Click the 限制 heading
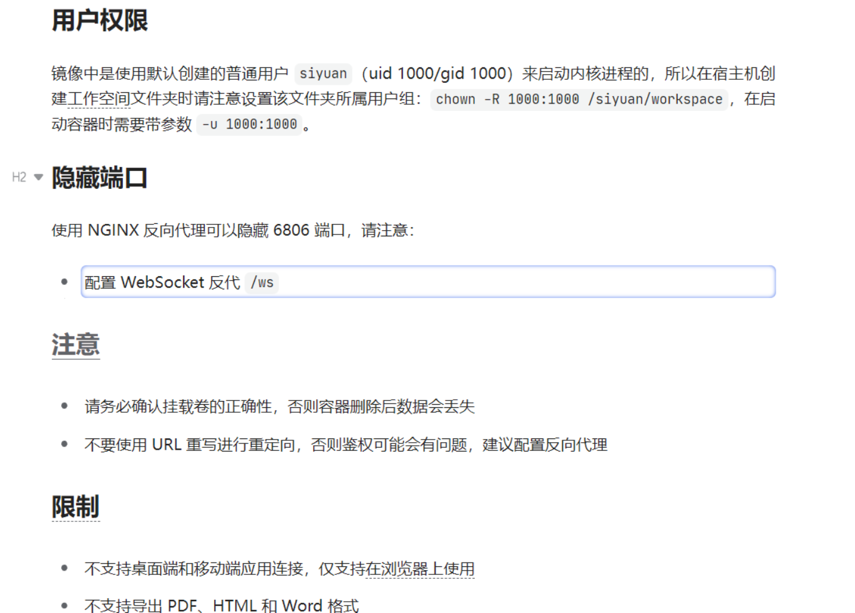This screenshot has width=855, height=613. (76, 506)
